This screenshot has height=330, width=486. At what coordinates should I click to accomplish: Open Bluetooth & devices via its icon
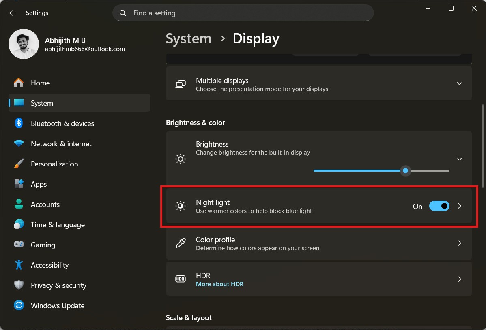(x=19, y=123)
